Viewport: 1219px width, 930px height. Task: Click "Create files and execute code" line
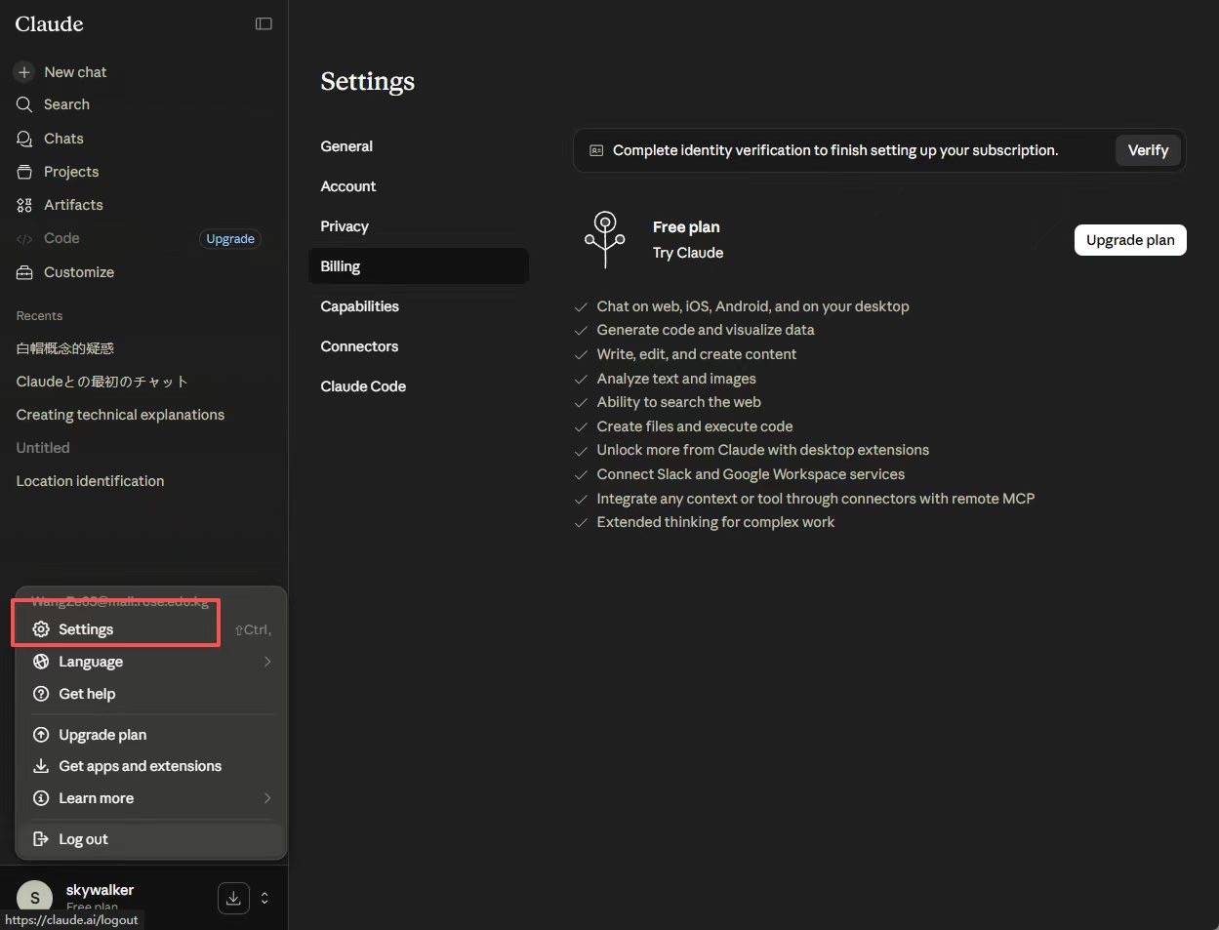click(x=695, y=426)
